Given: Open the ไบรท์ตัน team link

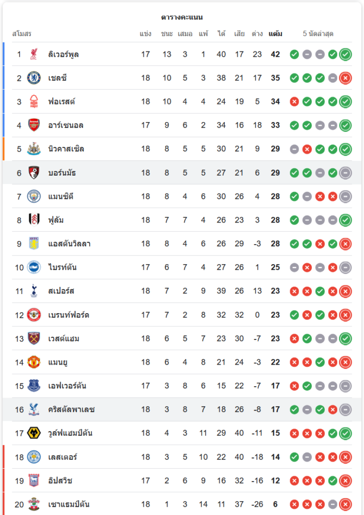Looking at the screenshot, I should tap(62, 267).
